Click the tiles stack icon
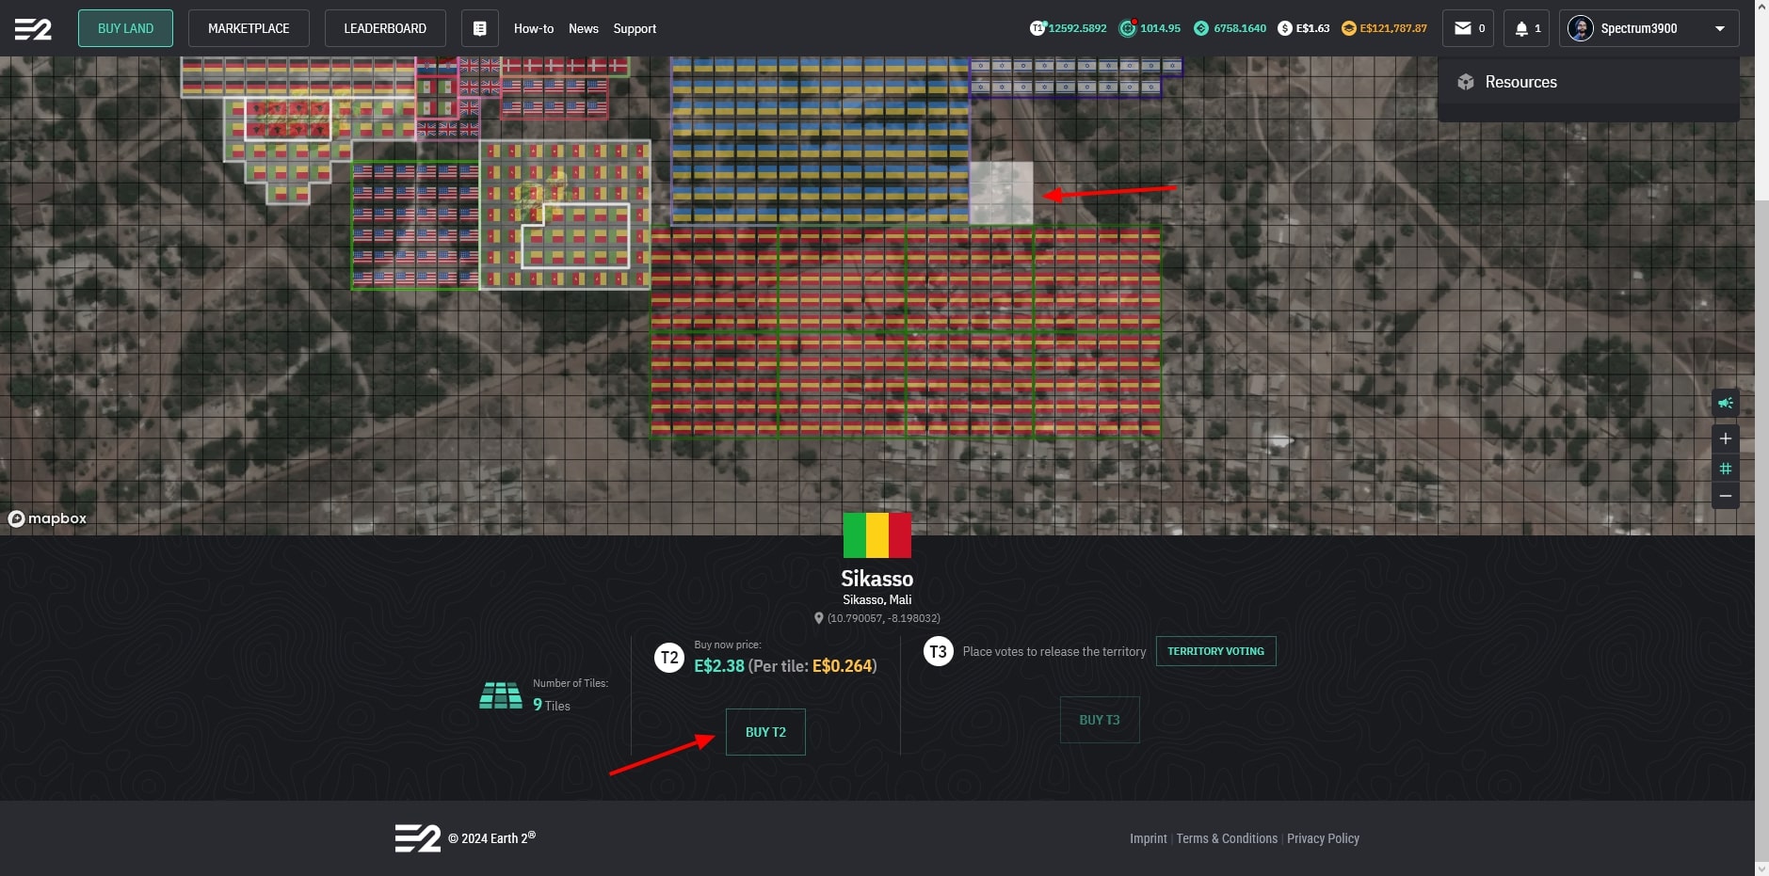The height and width of the screenshot is (876, 1769). pos(501,695)
